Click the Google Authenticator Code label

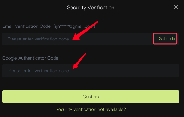[30, 58]
